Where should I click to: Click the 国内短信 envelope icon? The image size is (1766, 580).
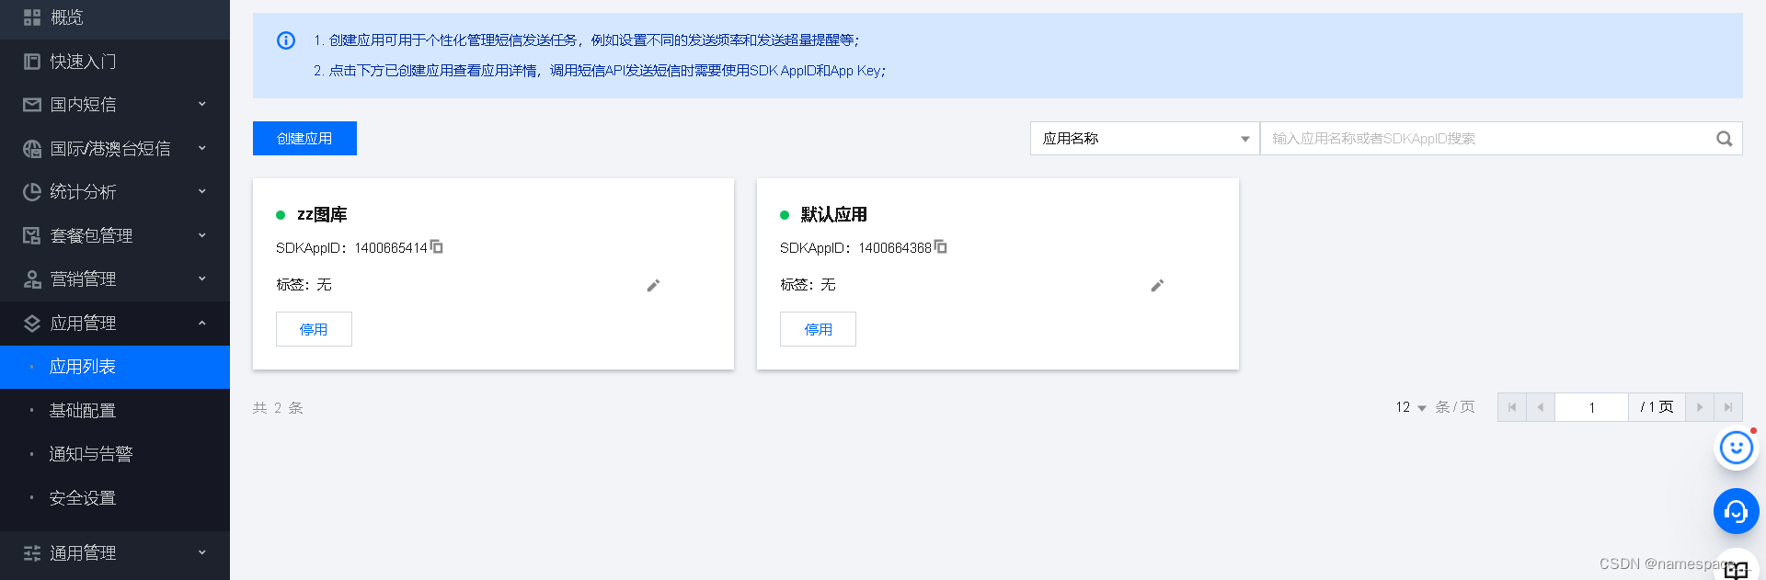pyautogui.click(x=32, y=105)
